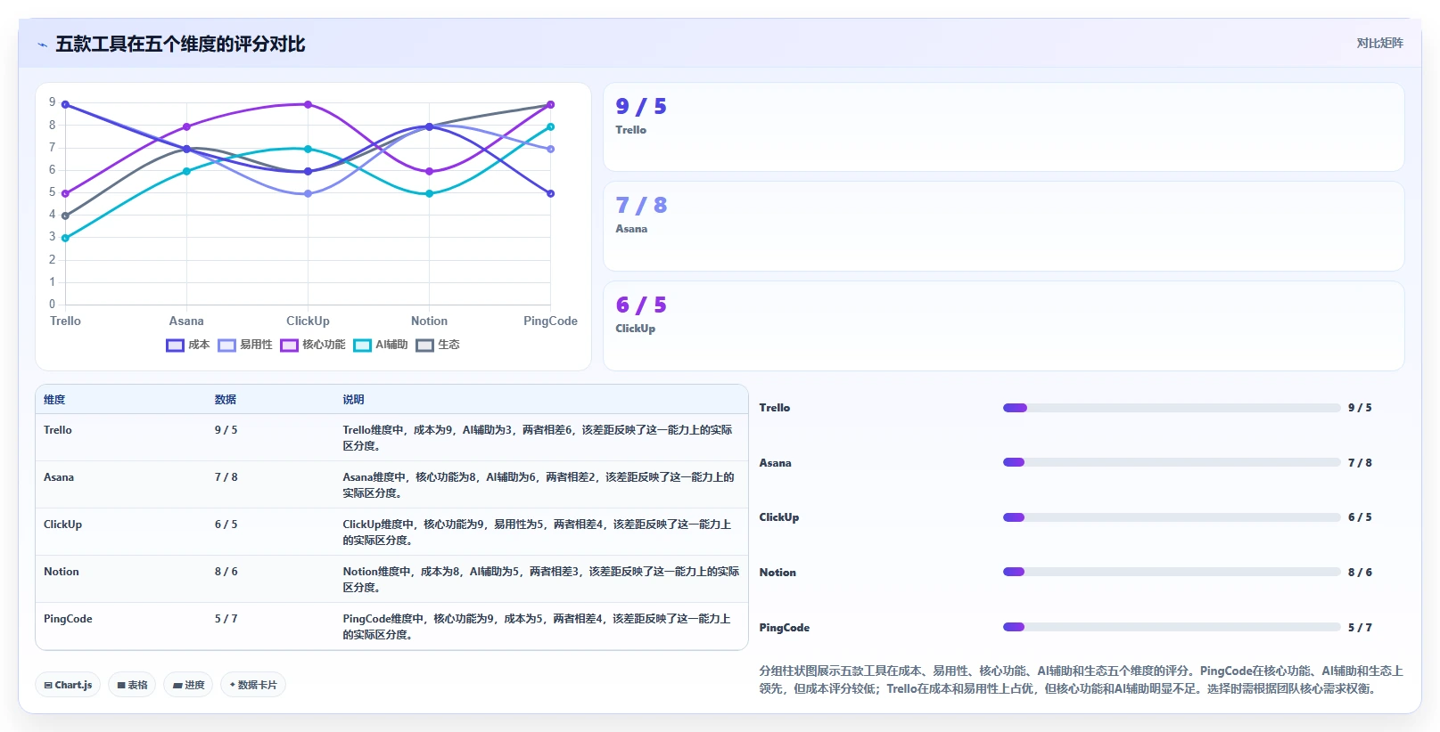Viewport: 1440px width, 732px height.
Task: Click the Notion progress bar
Action: pyautogui.click(x=1172, y=572)
